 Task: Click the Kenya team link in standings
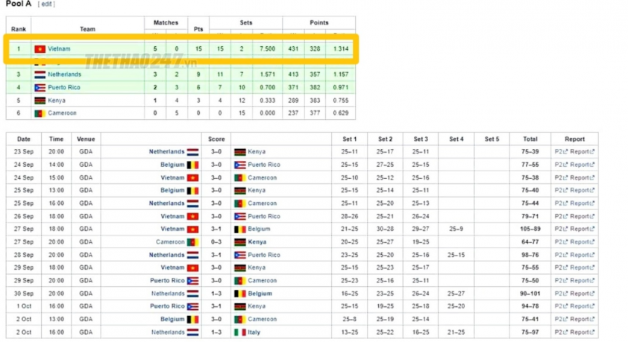(x=57, y=101)
